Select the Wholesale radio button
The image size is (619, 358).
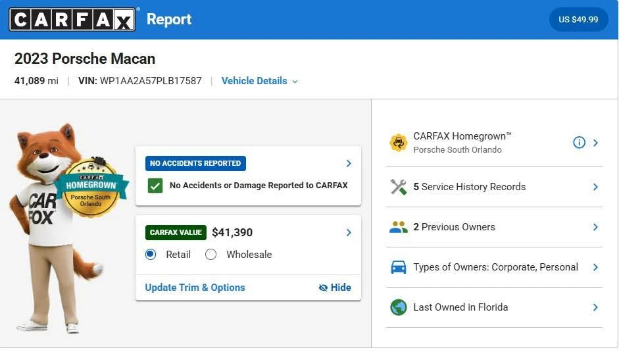[x=210, y=255]
